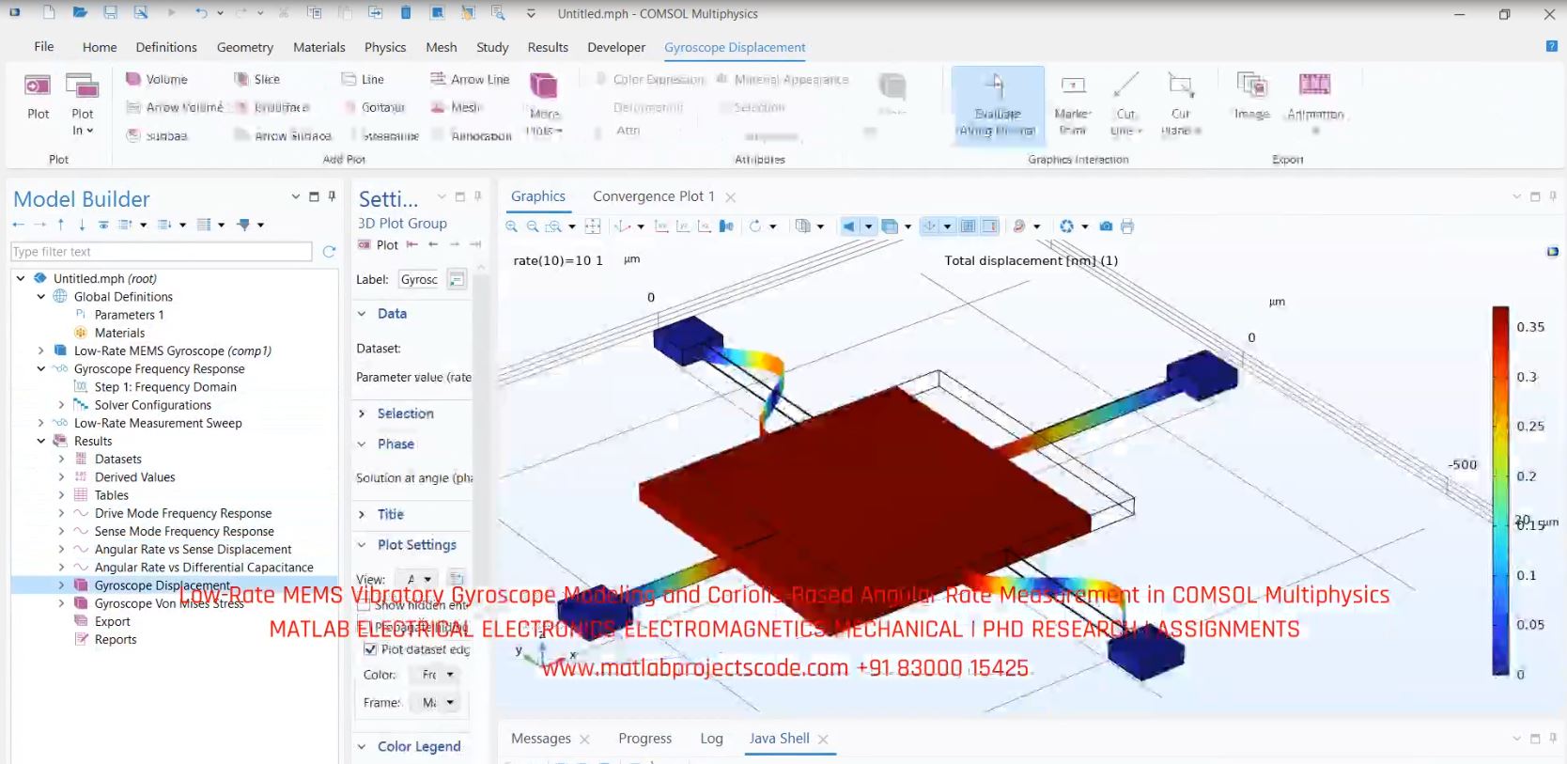Click the rainbow color legend bar

click(1500, 491)
